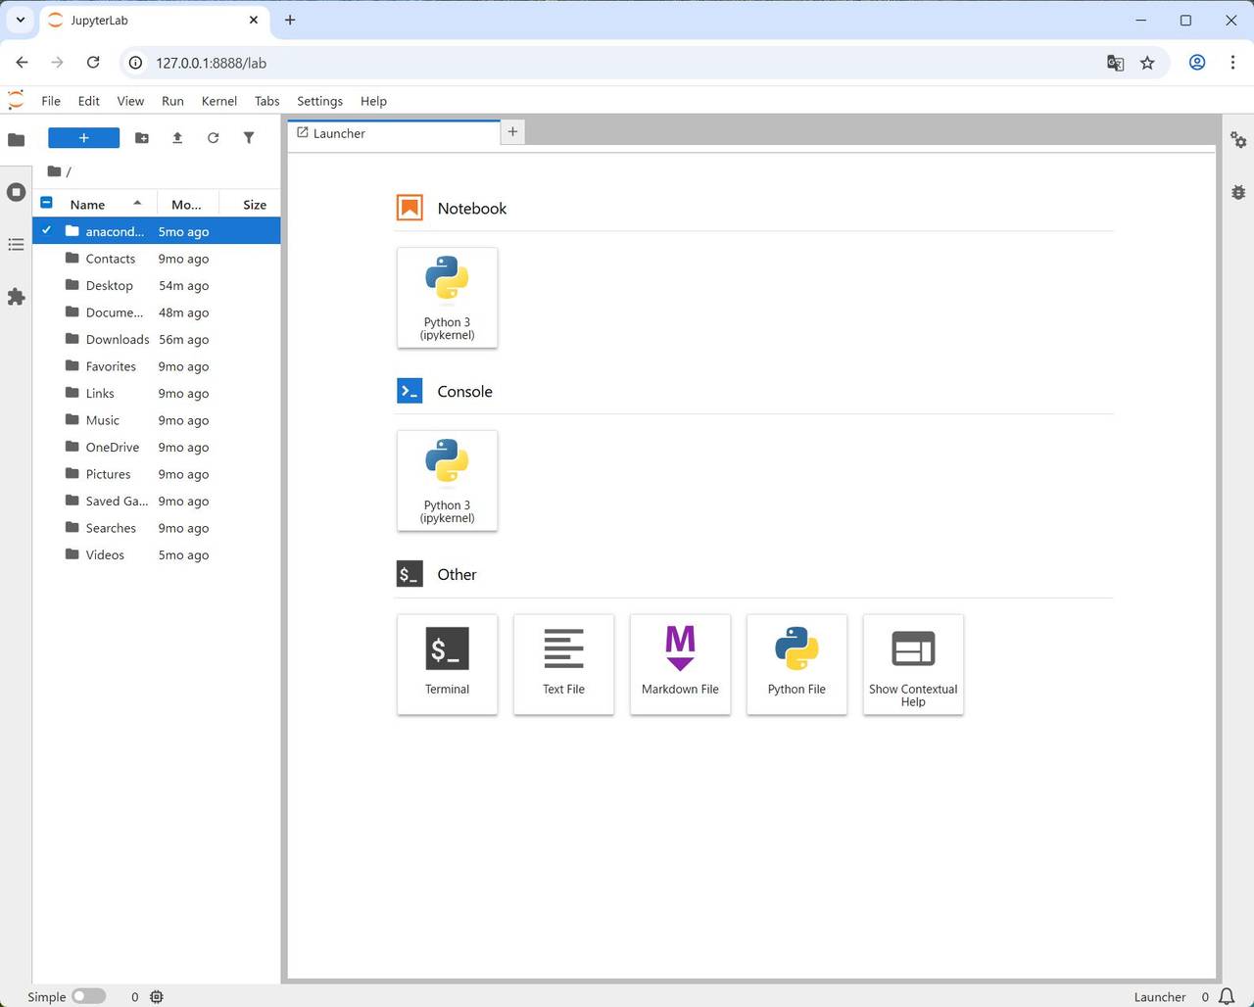1254x1007 pixels.
Task: Create a new Markdown File
Action: [x=680, y=664]
